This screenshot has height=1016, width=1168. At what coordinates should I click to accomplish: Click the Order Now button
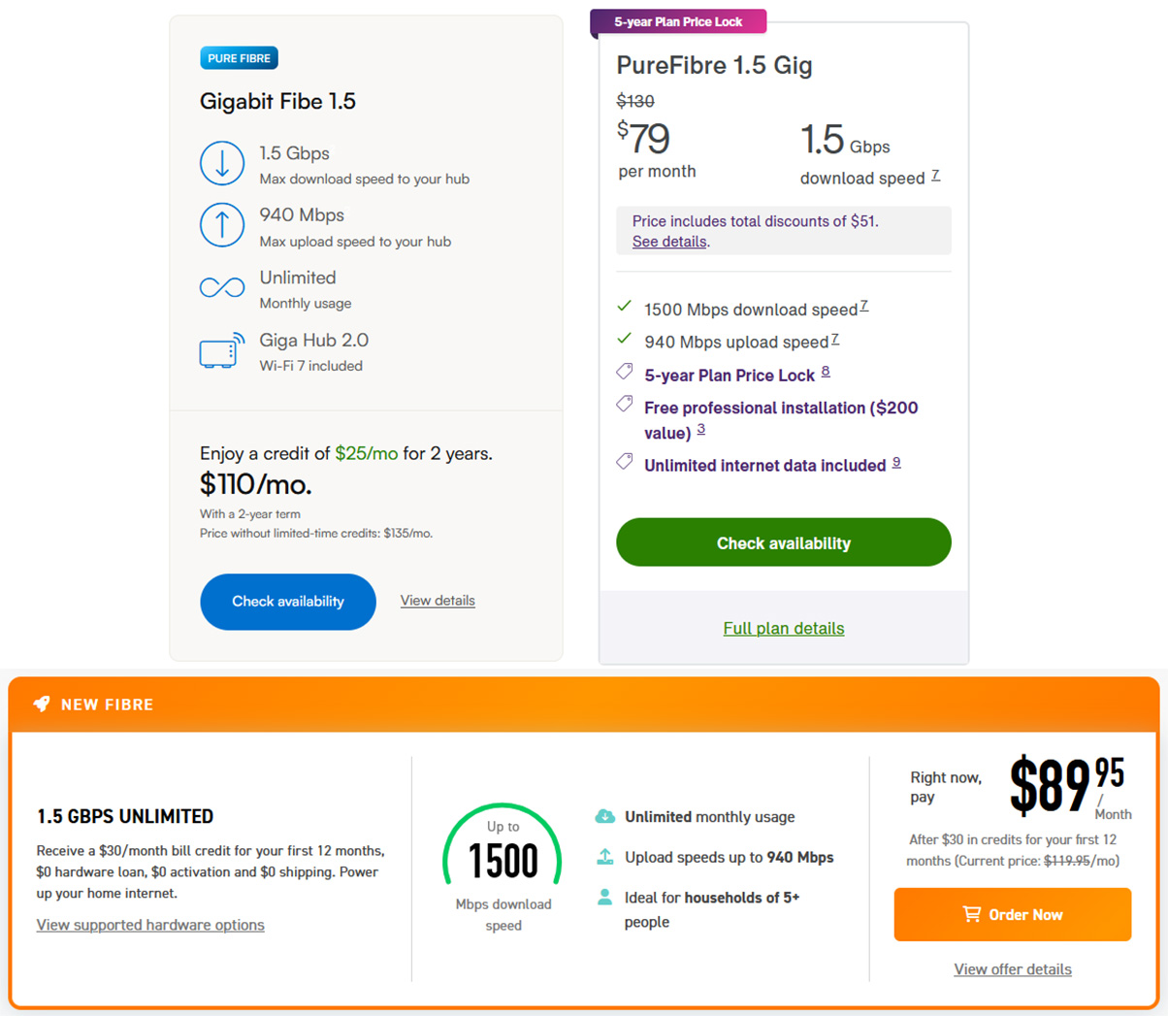click(1012, 913)
